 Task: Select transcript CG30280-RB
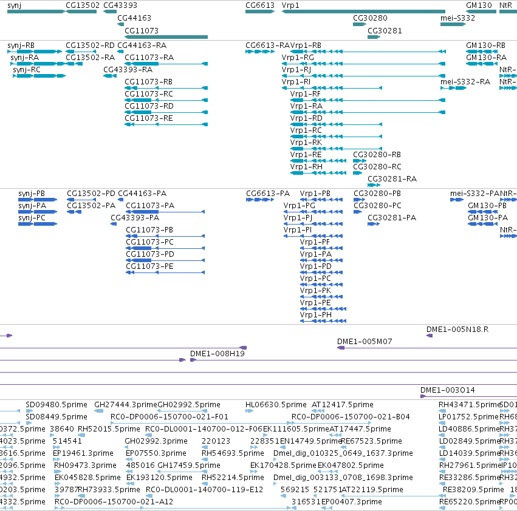coord(377,155)
